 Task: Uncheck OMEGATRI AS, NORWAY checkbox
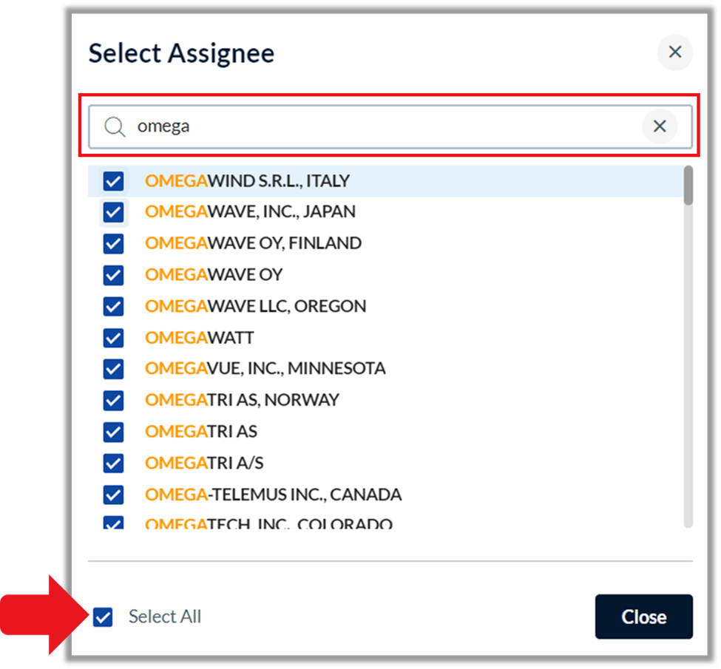(x=113, y=401)
